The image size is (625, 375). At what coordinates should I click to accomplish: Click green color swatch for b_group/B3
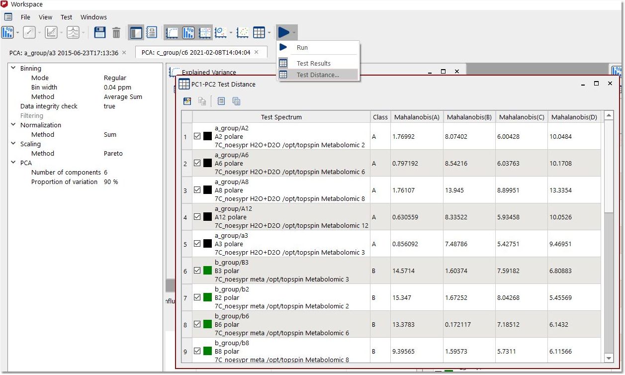point(207,271)
